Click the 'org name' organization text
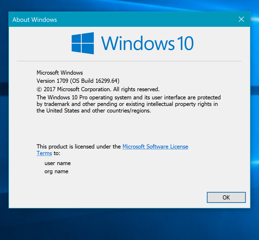The width and height of the screenshot is (259, 240). click(56, 171)
